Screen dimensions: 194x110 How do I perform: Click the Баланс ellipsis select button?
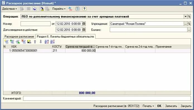[189, 30]
